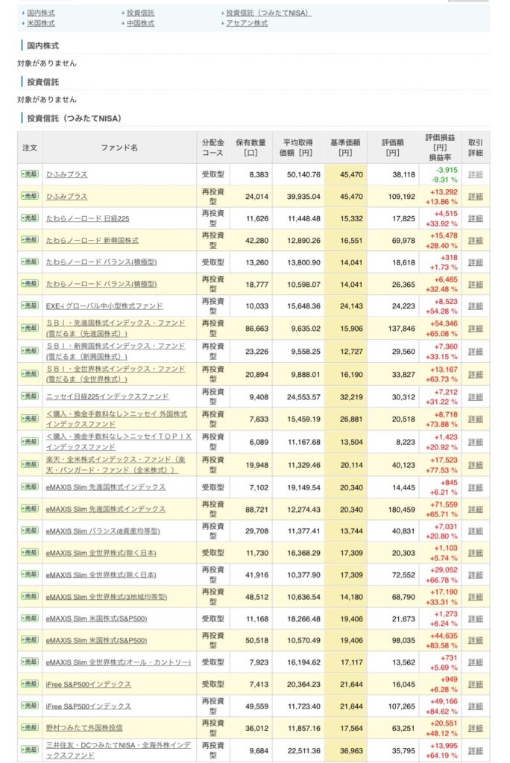Viewport: 510px width, 763px height.
Task: Select the 基準価額 value 36,963
Action: click(351, 751)
